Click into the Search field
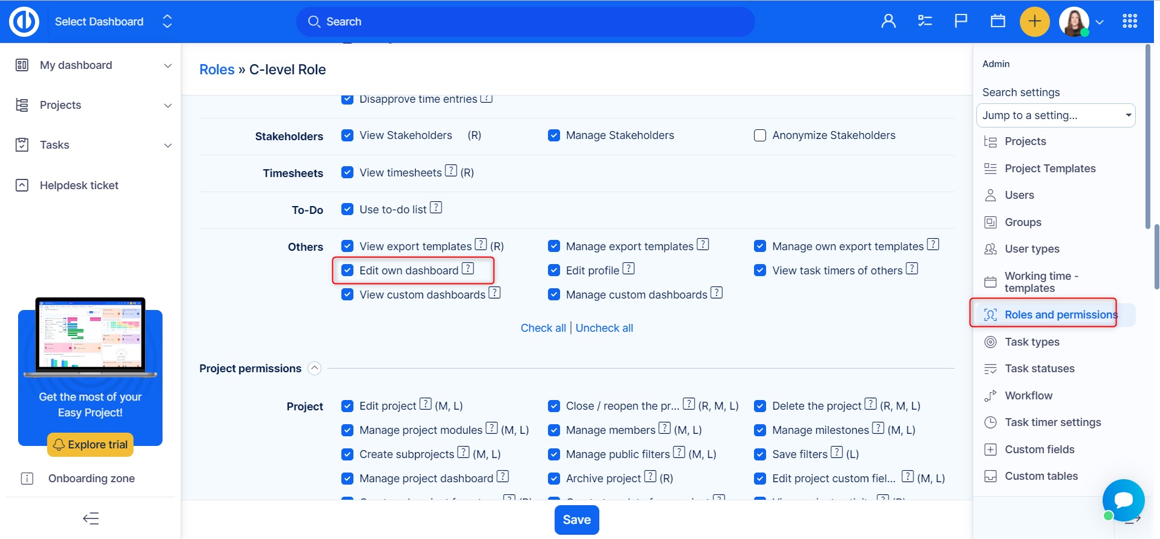This screenshot has width=1160, height=539. click(525, 22)
